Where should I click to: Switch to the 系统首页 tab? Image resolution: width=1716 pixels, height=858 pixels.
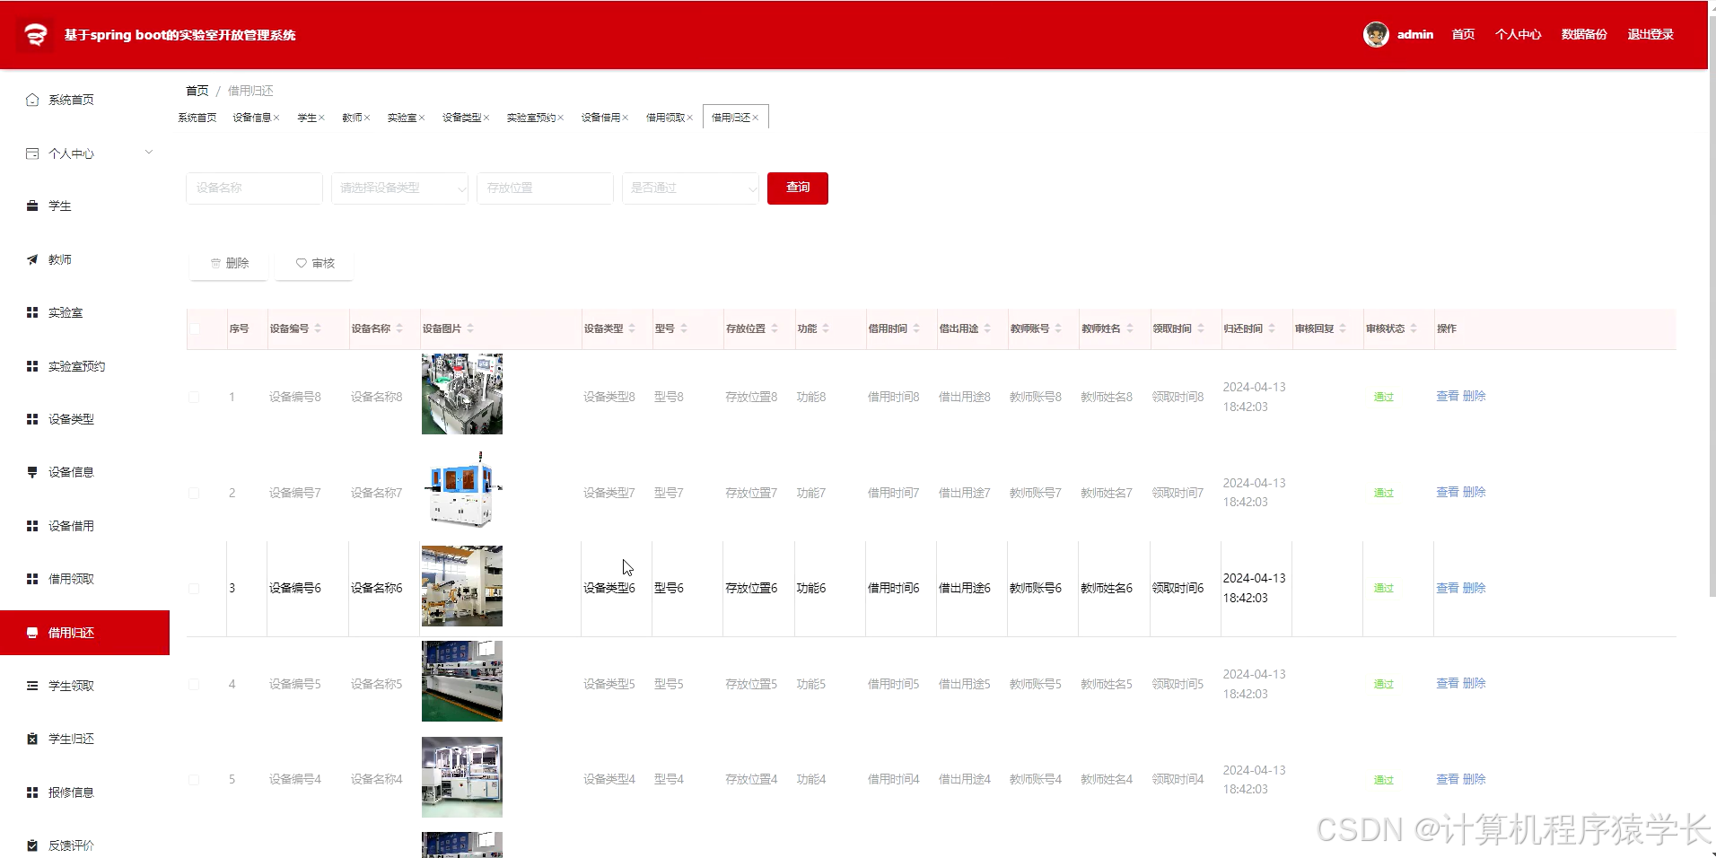tap(197, 118)
